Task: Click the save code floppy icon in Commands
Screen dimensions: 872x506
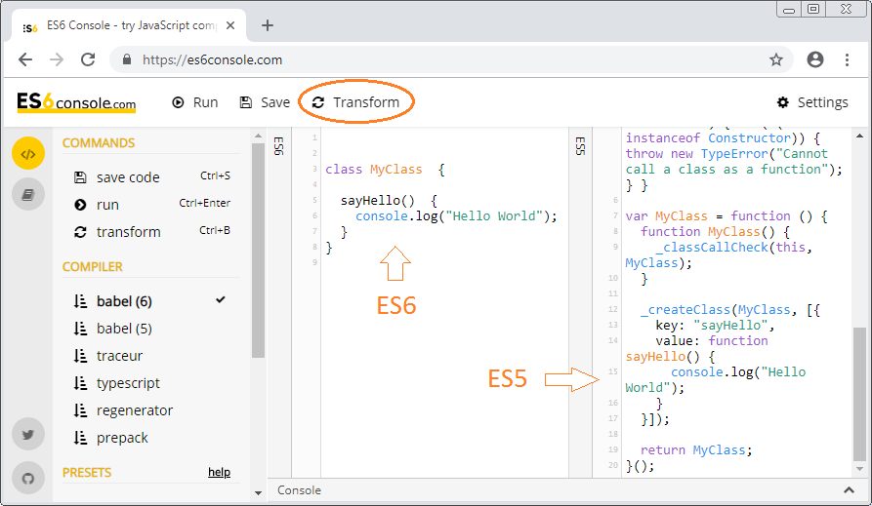Action: tap(80, 177)
